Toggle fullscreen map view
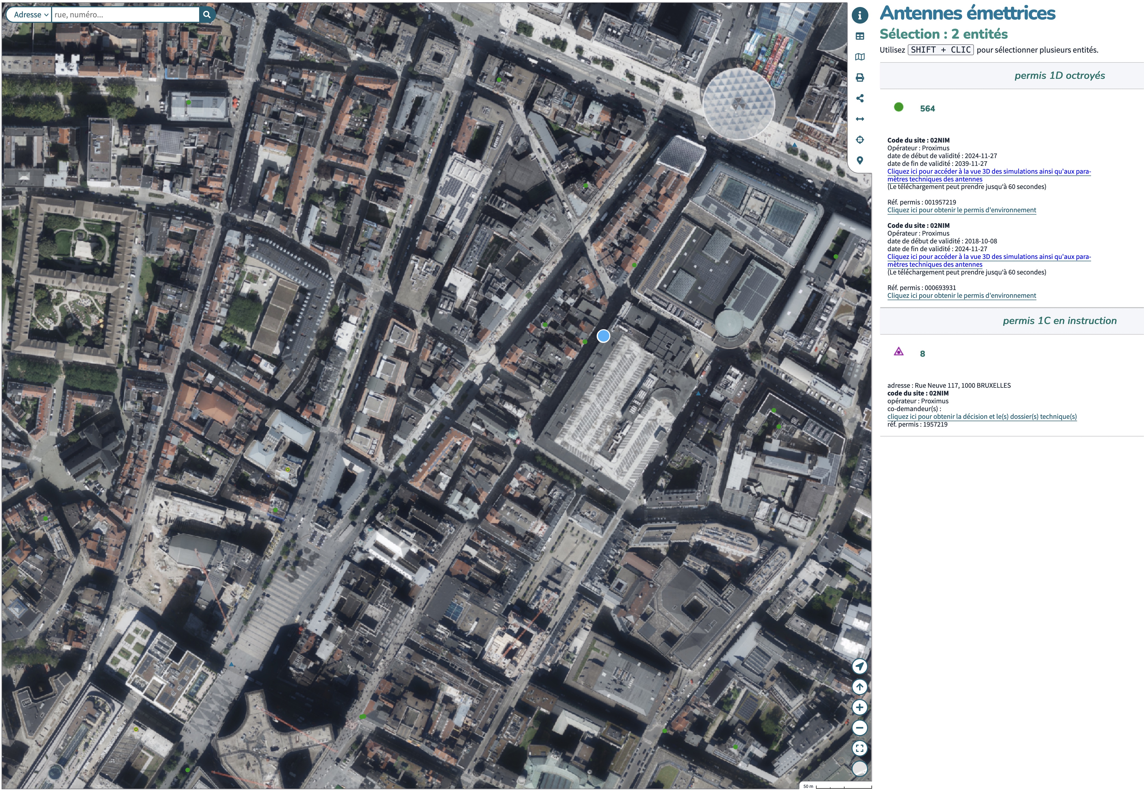The image size is (1144, 790). tap(860, 749)
